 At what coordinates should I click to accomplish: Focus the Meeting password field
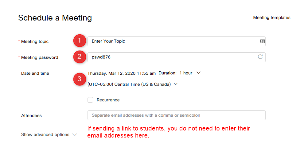coord(176,57)
